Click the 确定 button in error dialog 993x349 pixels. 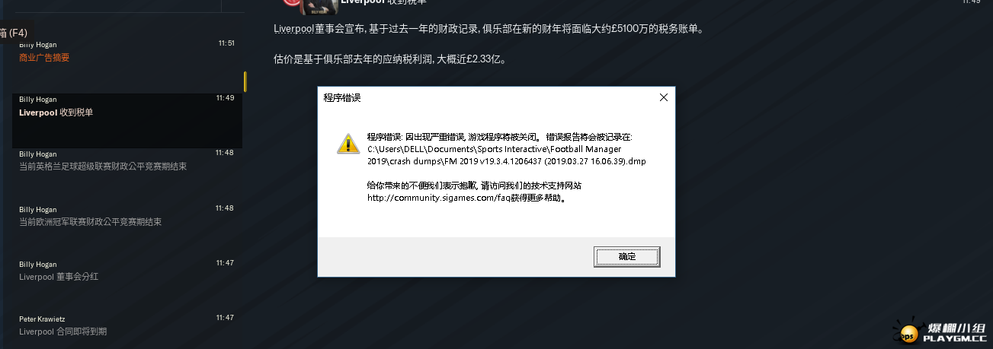(x=626, y=257)
